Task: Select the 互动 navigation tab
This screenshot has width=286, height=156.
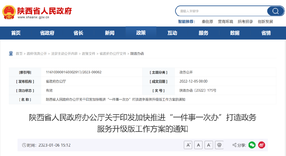Action: coord(172,33)
